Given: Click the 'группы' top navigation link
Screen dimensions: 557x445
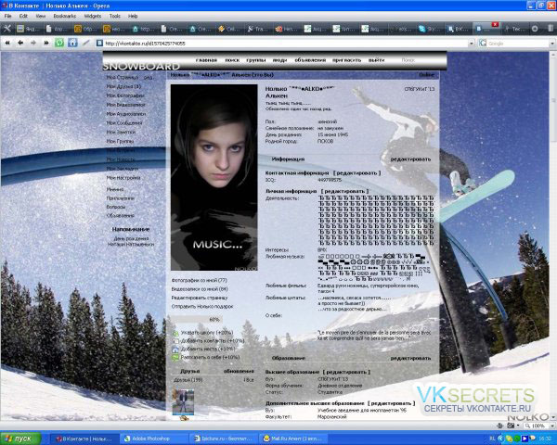Looking at the screenshot, I should [256, 60].
